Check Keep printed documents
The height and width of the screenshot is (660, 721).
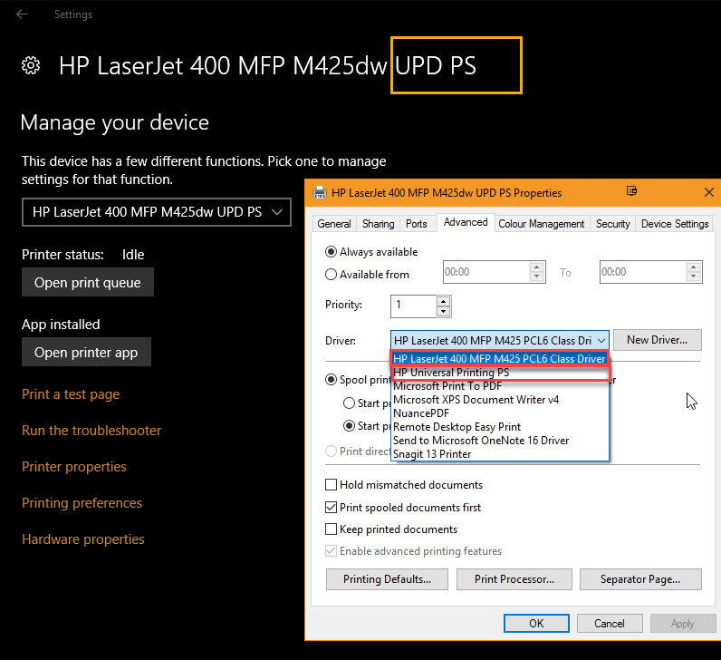pos(332,529)
